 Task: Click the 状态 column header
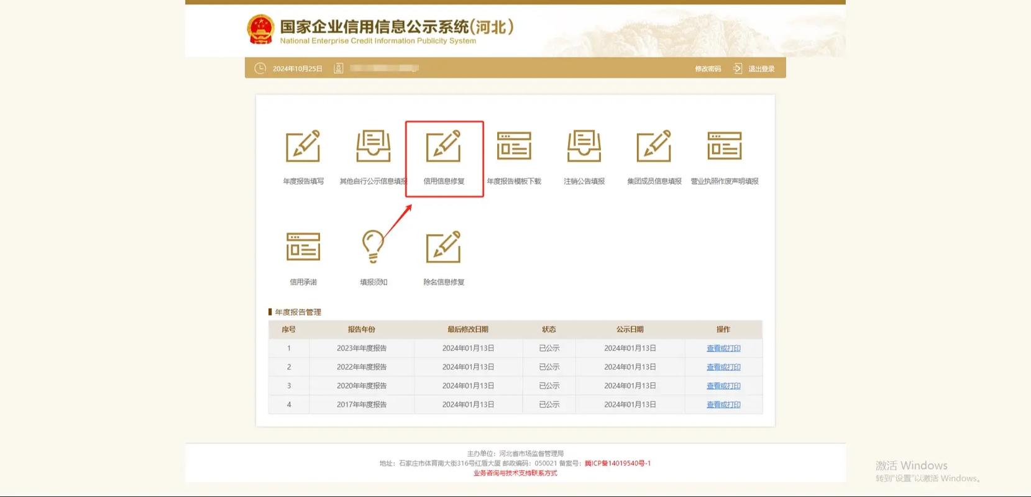[549, 329]
